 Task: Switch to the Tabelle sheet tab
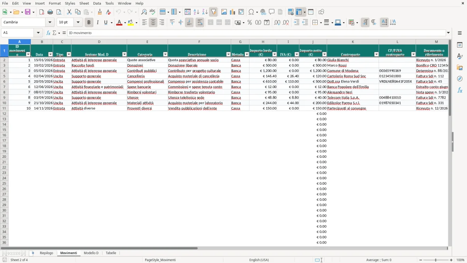tap(111, 253)
